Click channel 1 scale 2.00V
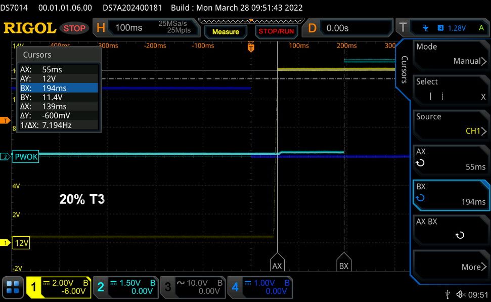Screen dimensions: 491x302 pos(63,283)
